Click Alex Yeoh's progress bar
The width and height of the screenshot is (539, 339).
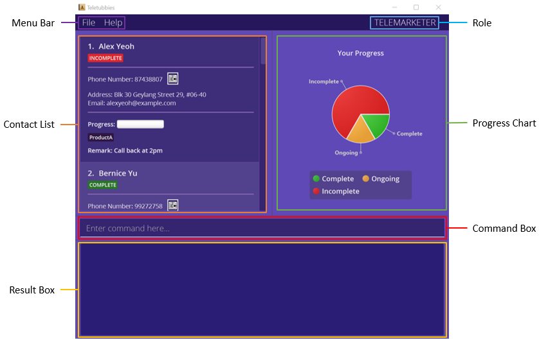(140, 124)
